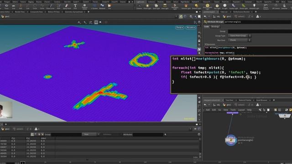This screenshot has width=292, height=164.
Task: Open the No cam camera menu
Action: (x=191, y=27)
